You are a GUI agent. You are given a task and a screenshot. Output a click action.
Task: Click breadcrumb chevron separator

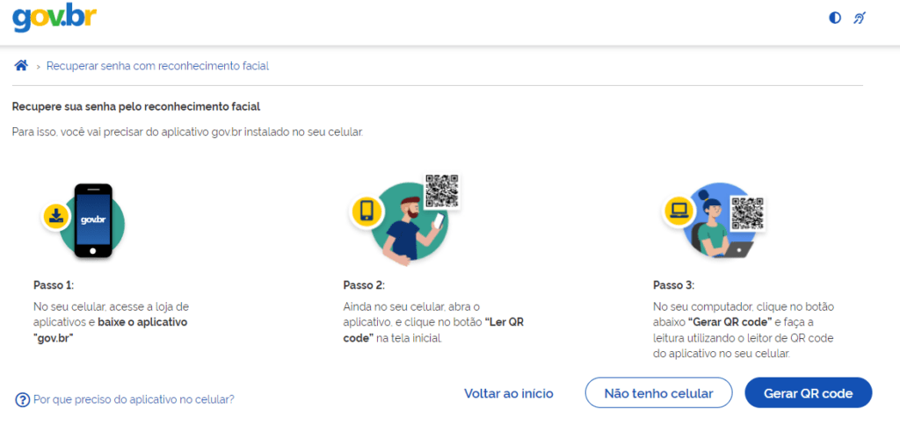39,67
